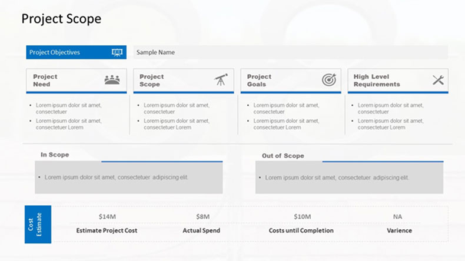This screenshot has height=261, width=465.
Task: Click the In Scope section label
Action: coord(55,155)
